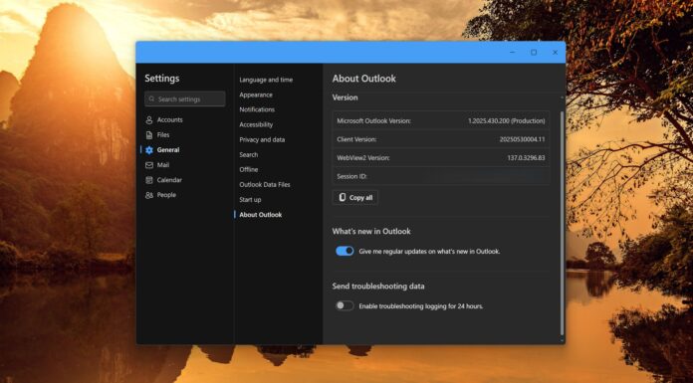Click the What's new in Outlook heading
Screen dimensions: 693x383
tap(371, 231)
